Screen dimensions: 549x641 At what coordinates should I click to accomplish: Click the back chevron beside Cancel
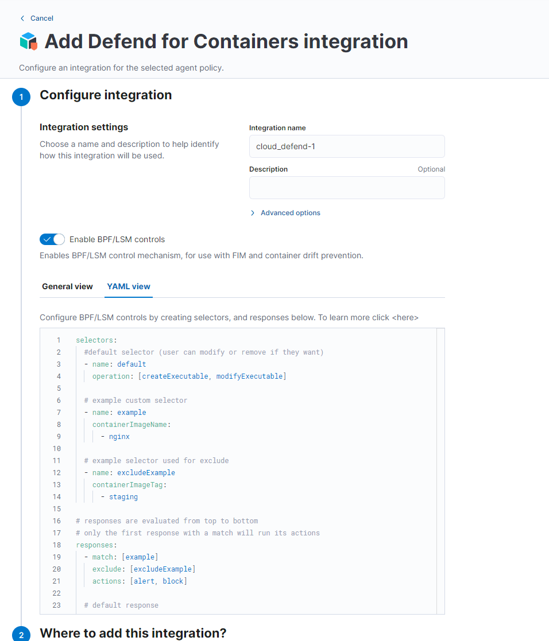[x=22, y=18]
